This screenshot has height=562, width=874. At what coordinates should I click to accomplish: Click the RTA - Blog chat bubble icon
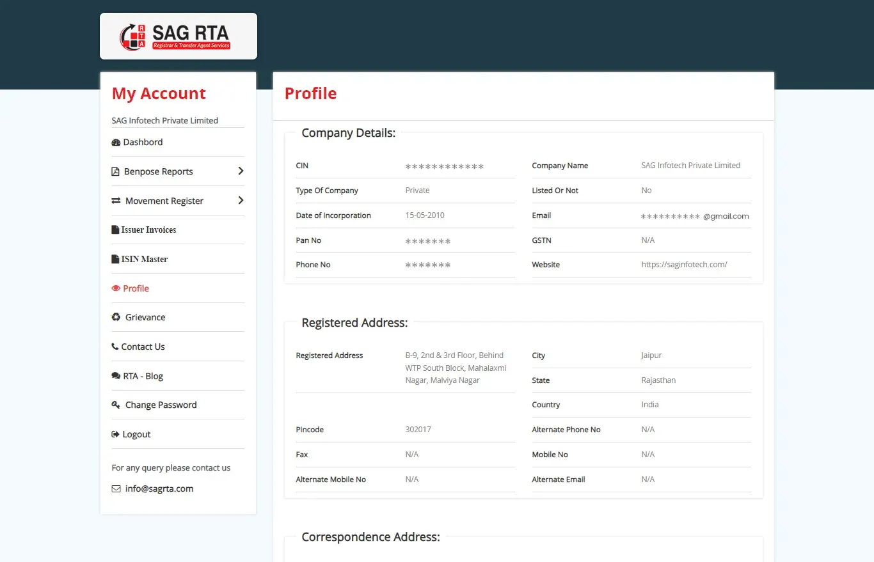point(116,376)
